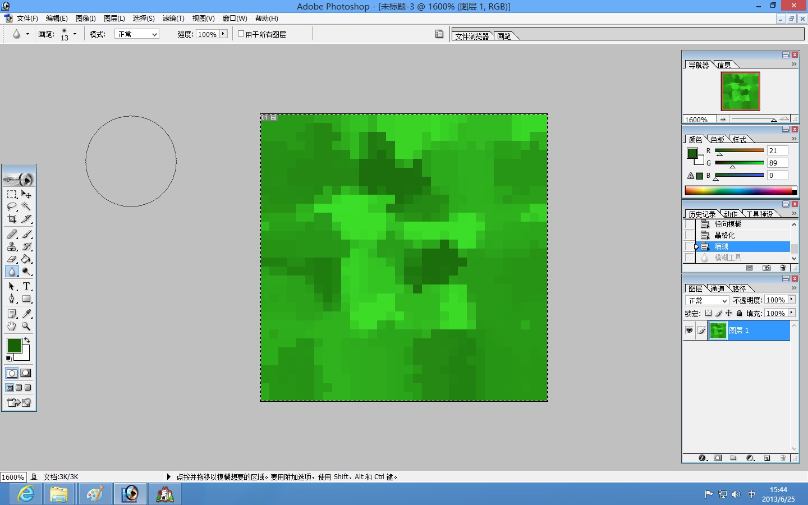Open the 文件浏览器 tab in palette well
The height and width of the screenshot is (505, 808).
pos(472,36)
